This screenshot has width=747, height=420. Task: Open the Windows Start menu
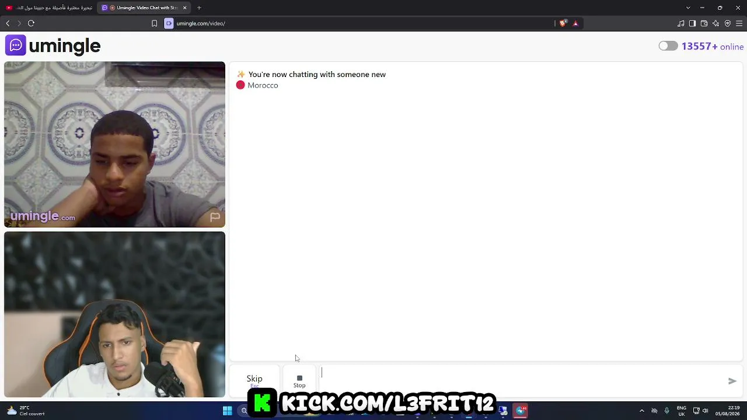pyautogui.click(x=227, y=411)
